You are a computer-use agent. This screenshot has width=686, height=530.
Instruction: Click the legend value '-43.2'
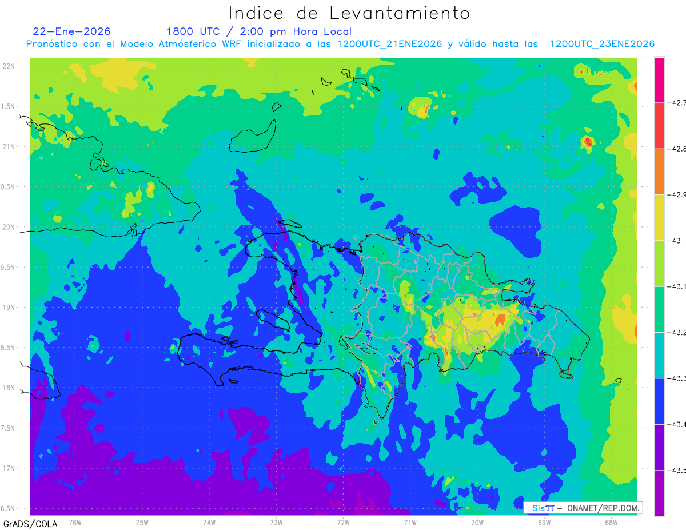(x=677, y=332)
